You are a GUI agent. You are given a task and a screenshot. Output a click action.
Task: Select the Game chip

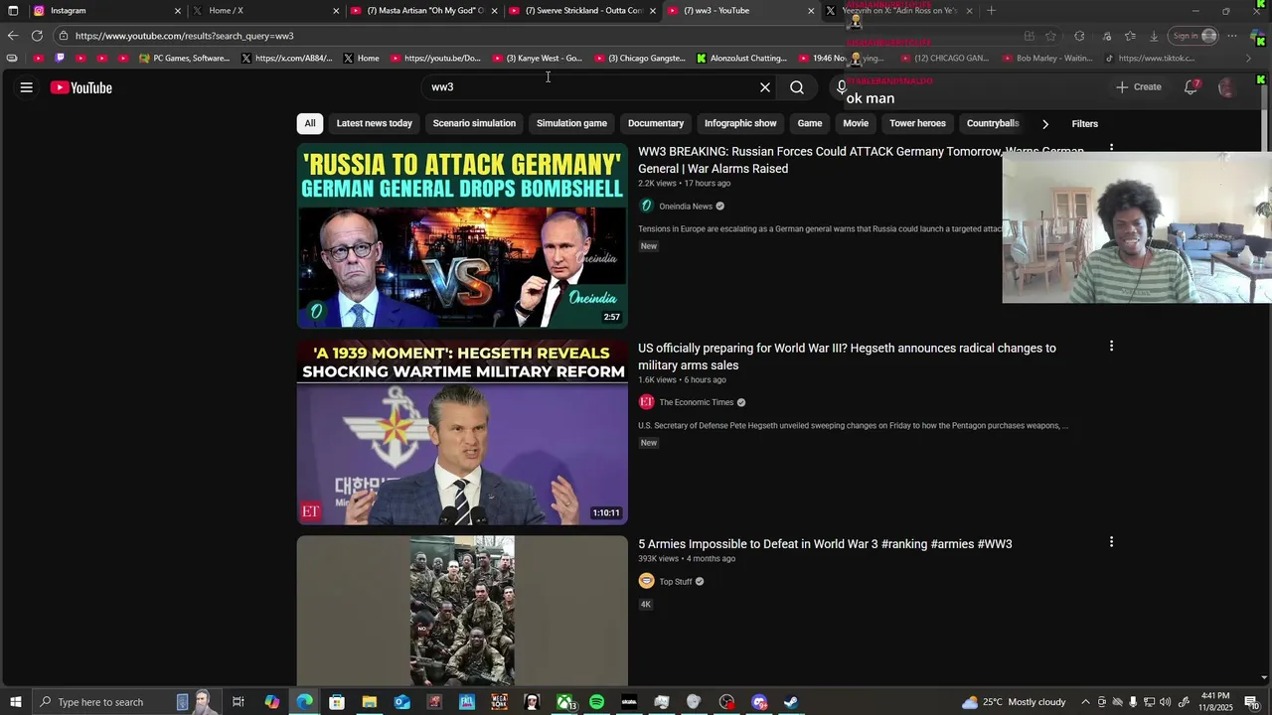pos(810,123)
